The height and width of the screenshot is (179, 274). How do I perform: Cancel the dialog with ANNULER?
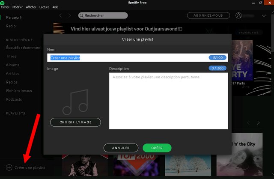[x=121, y=148]
